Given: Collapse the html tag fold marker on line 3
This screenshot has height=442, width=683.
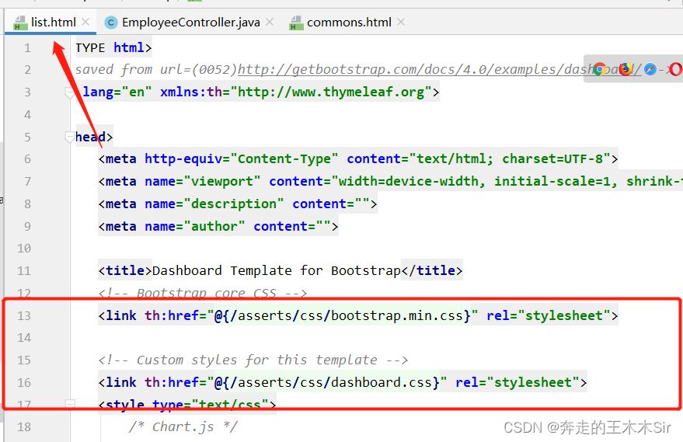Looking at the screenshot, I should (x=71, y=92).
